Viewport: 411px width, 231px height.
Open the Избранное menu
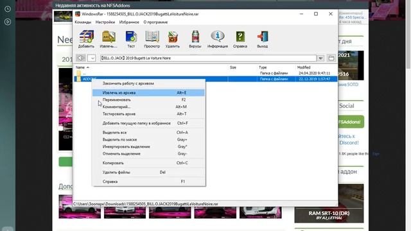coord(129,22)
